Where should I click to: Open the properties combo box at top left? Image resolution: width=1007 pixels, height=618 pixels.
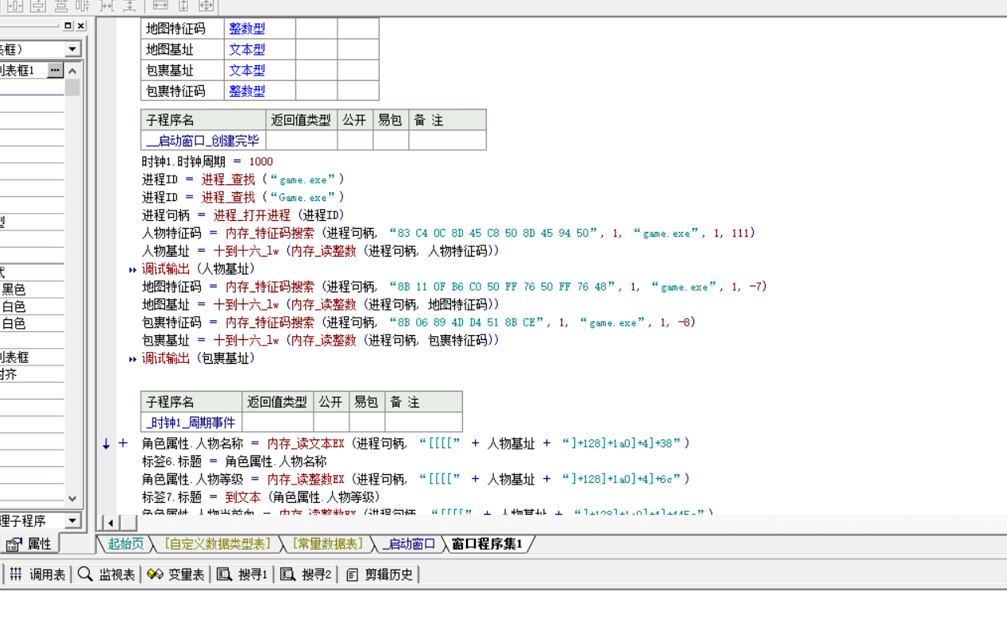click(x=71, y=48)
